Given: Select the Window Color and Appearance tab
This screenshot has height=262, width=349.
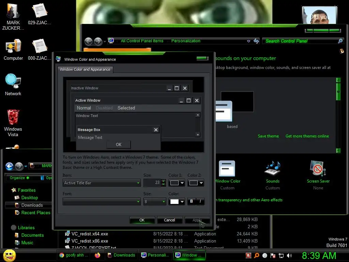Looking at the screenshot, I should [x=85, y=69].
